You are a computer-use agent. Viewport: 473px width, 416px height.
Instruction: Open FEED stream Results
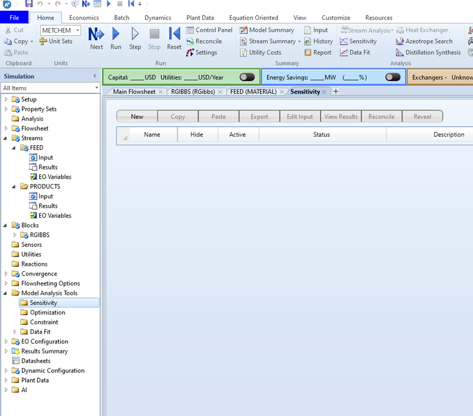pos(44,167)
